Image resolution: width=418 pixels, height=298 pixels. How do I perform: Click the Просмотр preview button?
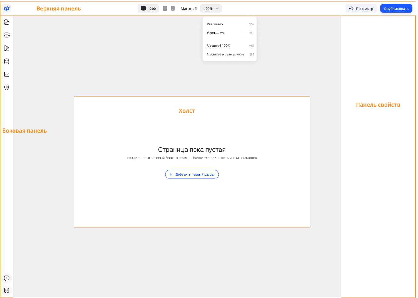coord(361,8)
